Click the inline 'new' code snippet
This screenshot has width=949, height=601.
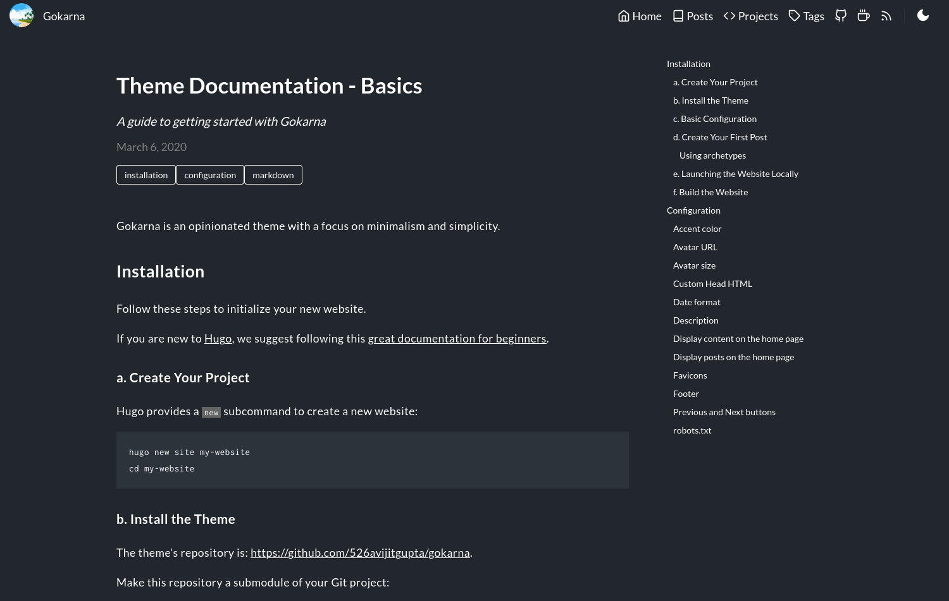coord(211,413)
